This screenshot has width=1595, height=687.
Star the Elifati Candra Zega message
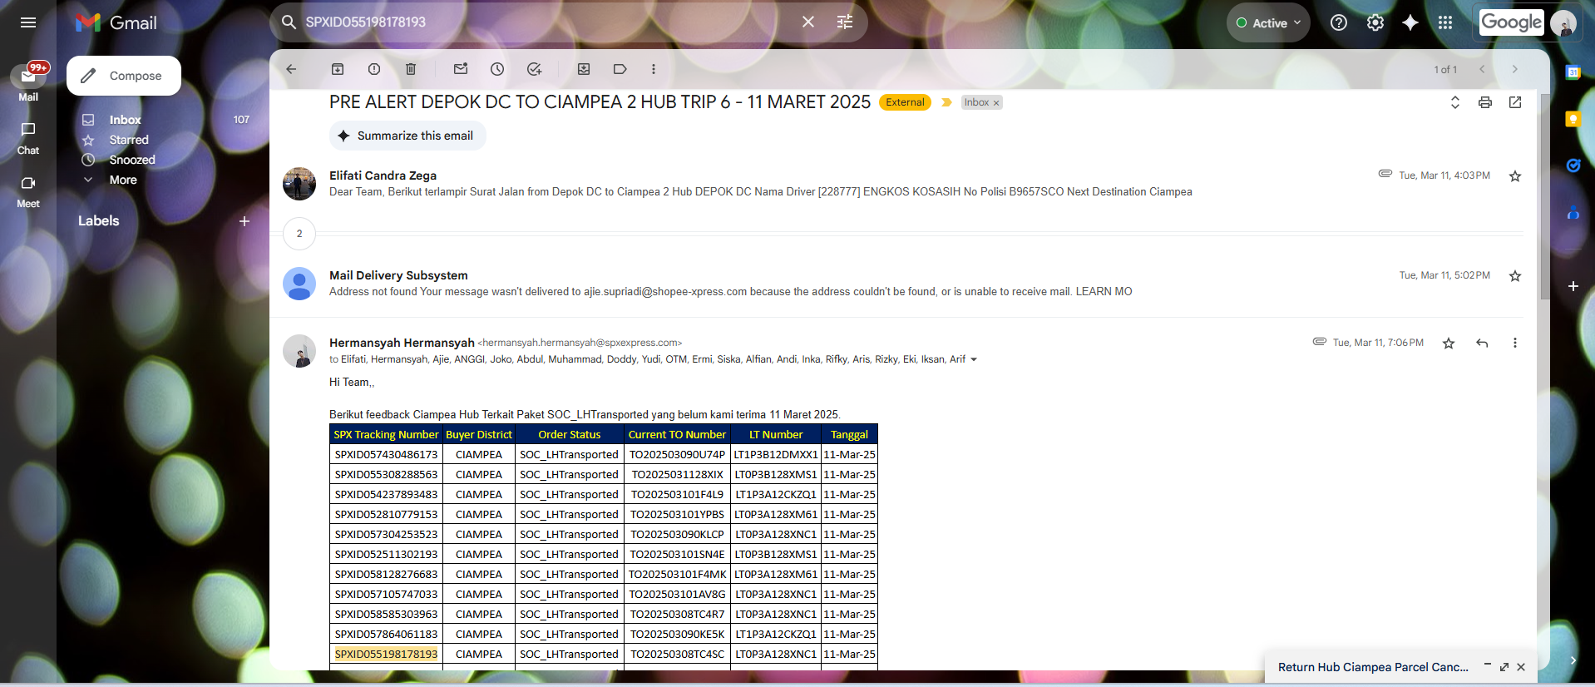point(1515,176)
